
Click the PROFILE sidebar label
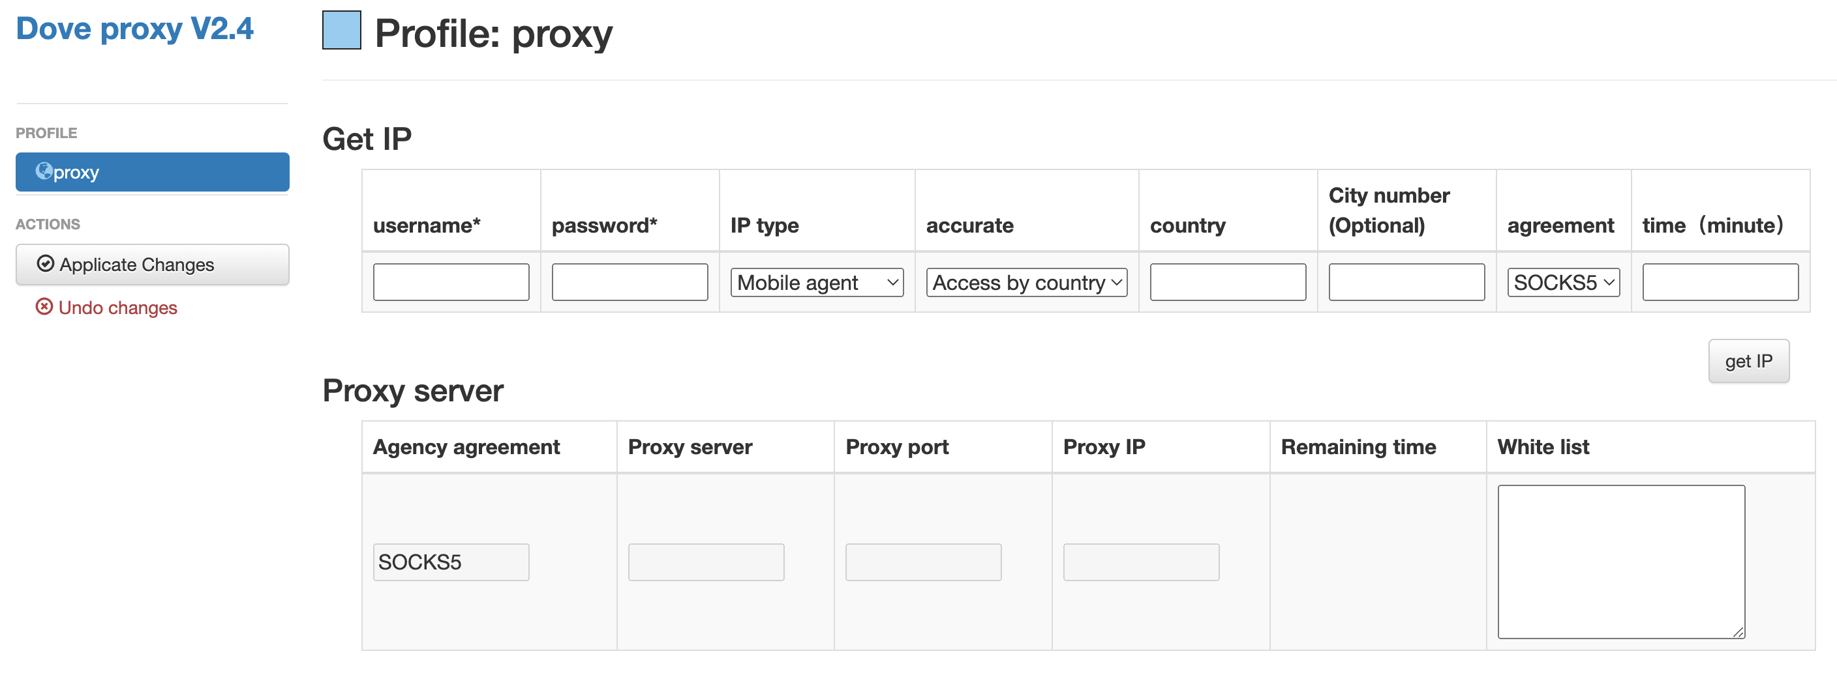(x=46, y=133)
